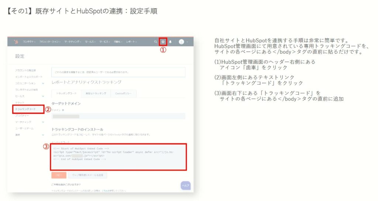Select インポートとエクスポート in the sidebar
Screen dimensions: 378x201
click(29, 77)
